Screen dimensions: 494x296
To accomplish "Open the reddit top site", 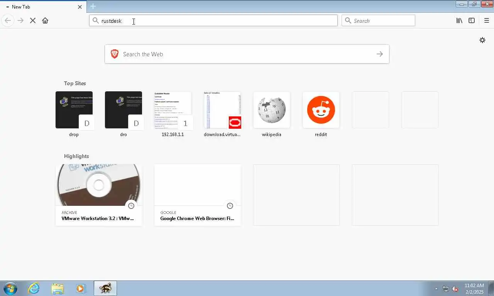I will coord(321,110).
